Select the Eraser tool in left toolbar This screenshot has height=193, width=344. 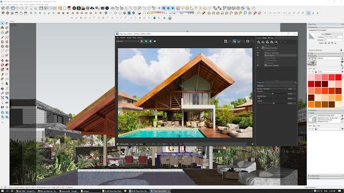pyautogui.click(x=7, y=28)
